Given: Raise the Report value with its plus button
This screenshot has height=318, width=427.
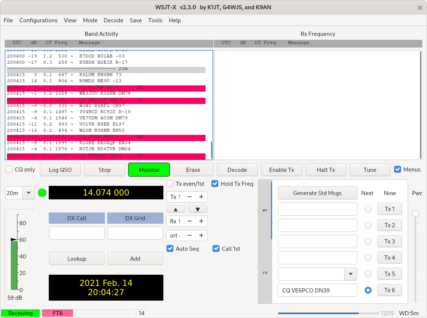Looking at the screenshot, I should point(201,235).
